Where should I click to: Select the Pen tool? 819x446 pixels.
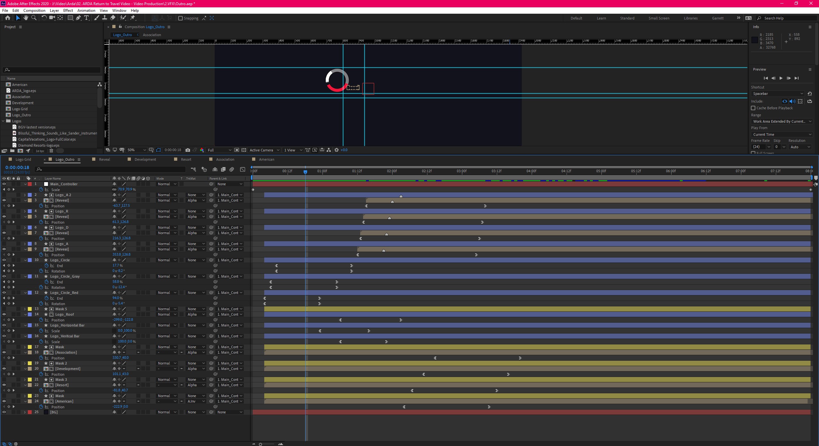click(78, 18)
